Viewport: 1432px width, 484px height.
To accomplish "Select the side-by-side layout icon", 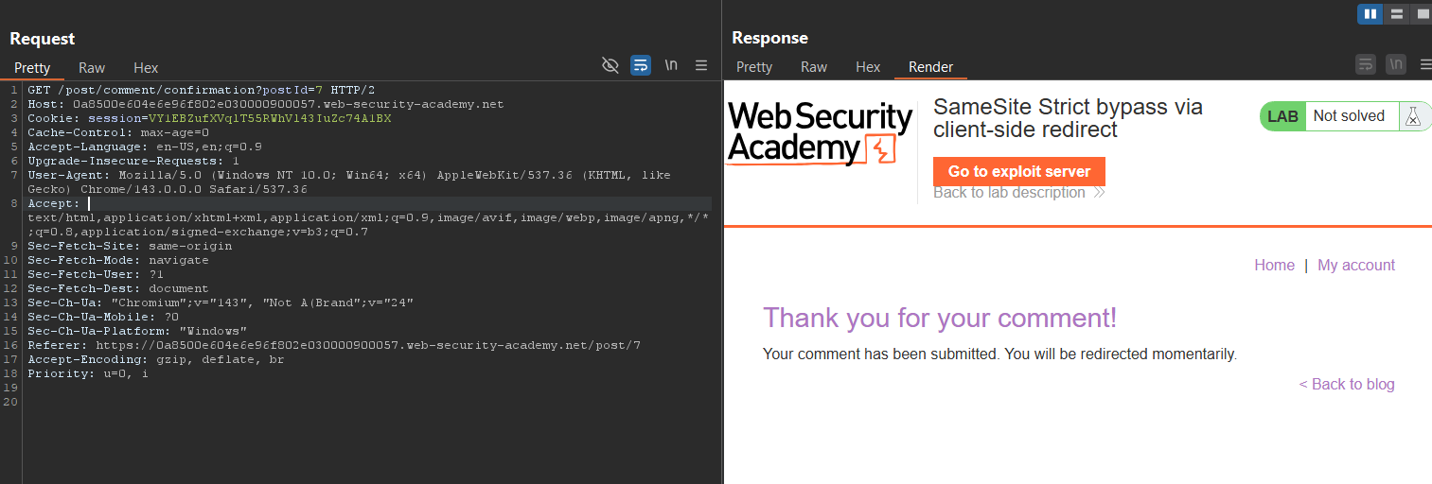I will tap(1370, 14).
